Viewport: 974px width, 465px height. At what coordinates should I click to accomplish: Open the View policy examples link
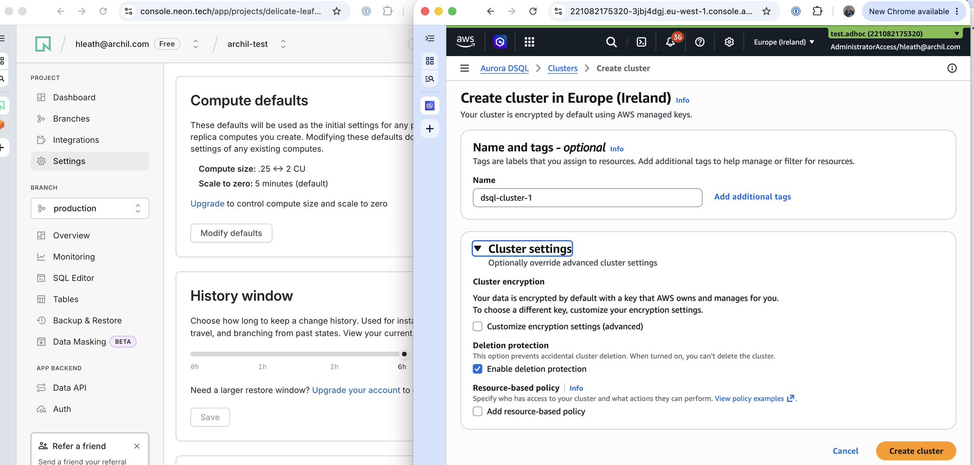[x=754, y=398]
